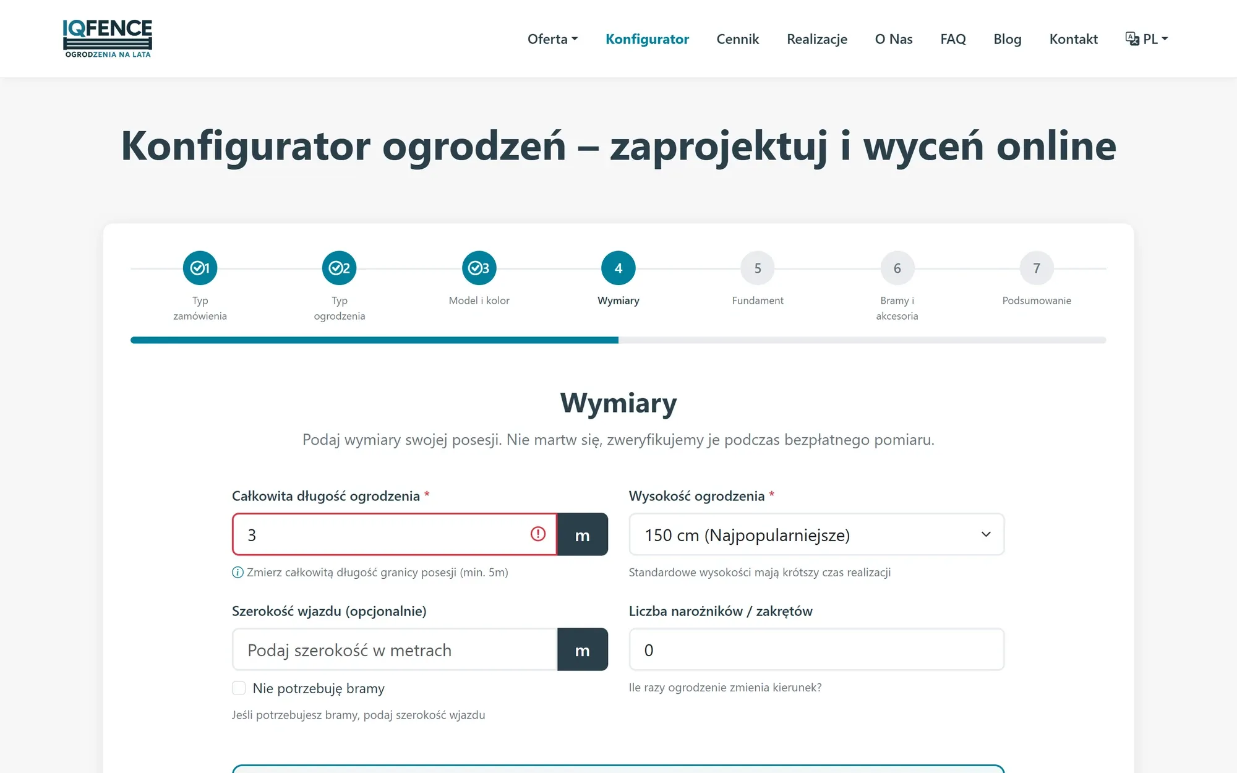This screenshot has width=1237, height=773.
Task: Expand the Wysokość ogrodzenia height dropdown
Action: 816,534
